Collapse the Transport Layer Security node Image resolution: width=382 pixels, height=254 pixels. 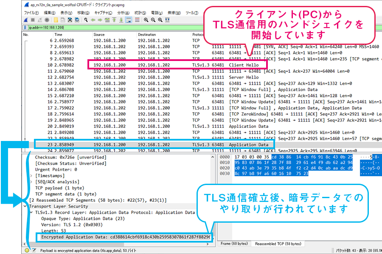pos(25,206)
